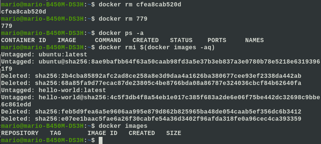
Task: Click the cursor block at the last prompt
Action: tap(100, 141)
